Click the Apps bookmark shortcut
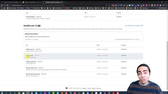 coord(3,8)
